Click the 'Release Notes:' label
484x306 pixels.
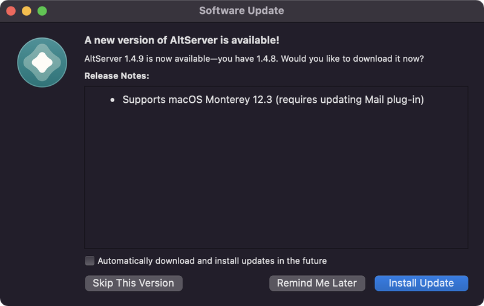coord(117,76)
